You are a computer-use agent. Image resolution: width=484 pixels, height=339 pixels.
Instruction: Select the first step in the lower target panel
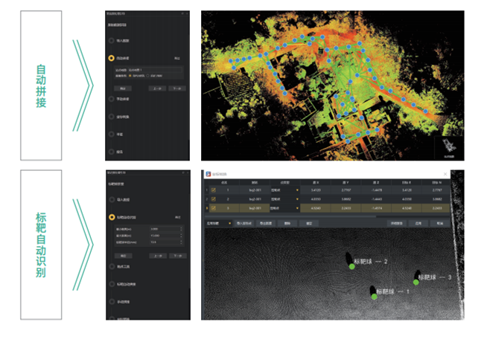click(111, 198)
